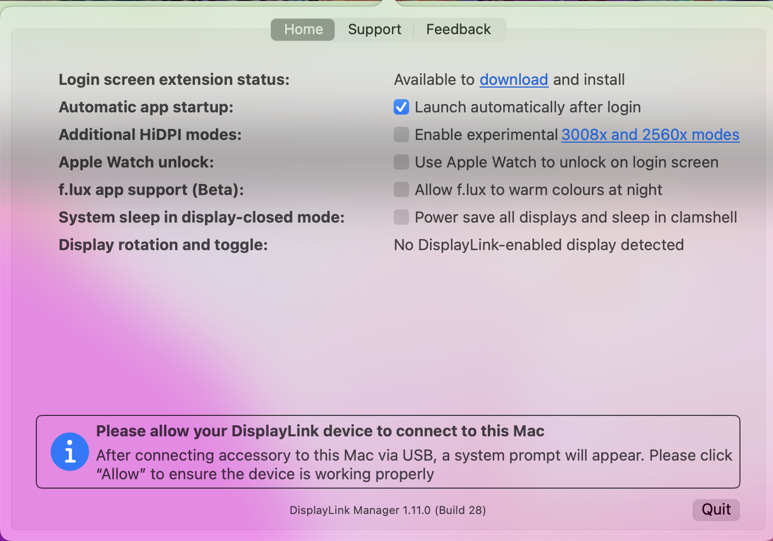Click the 'Additional HiDPI modes:' label
This screenshot has height=541, width=773.
150,135
